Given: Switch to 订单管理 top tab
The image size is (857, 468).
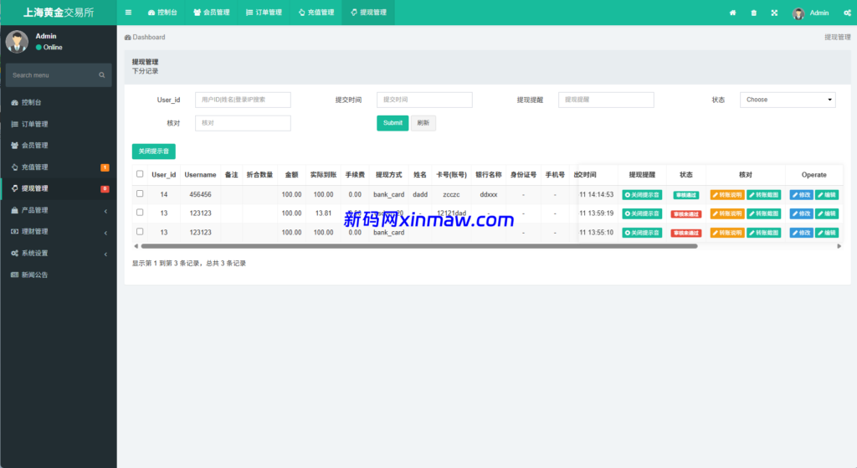Looking at the screenshot, I should pyautogui.click(x=264, y=13).
